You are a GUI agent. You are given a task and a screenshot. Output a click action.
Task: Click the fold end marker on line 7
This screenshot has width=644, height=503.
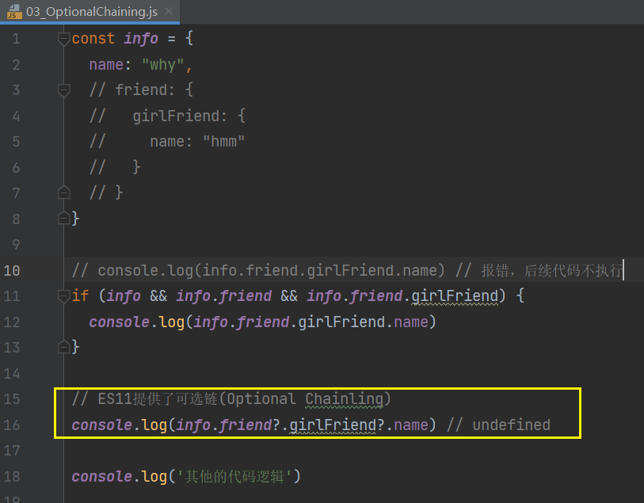click(x=63, y=192)
